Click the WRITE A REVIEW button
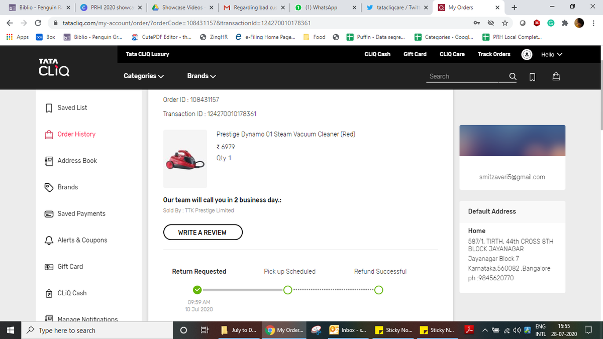The image size is (603, 339). [203, 233]
